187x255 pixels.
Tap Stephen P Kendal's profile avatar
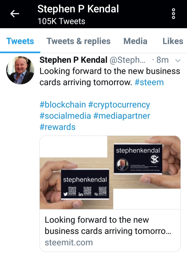20,70
